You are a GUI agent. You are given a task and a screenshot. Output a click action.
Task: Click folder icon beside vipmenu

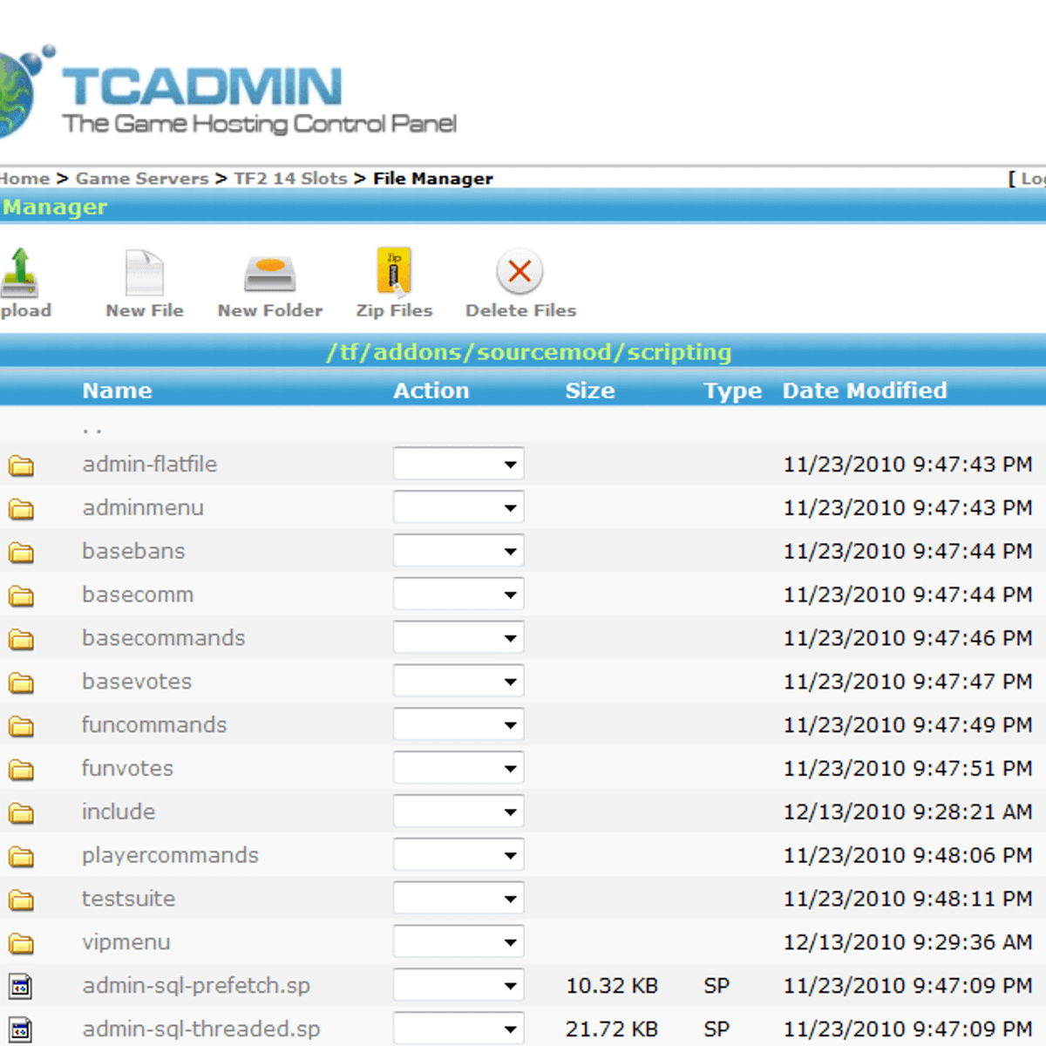[x=22, y=944]
